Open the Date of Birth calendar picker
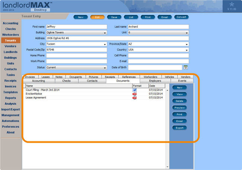This screenshot has width=242, height=170. coord(185,67)
